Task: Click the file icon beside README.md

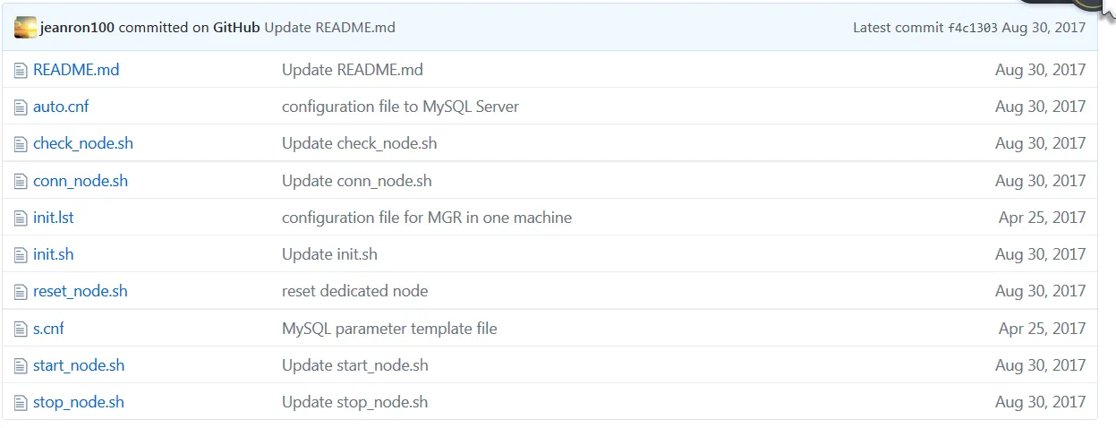Action: tap(21, 70)
